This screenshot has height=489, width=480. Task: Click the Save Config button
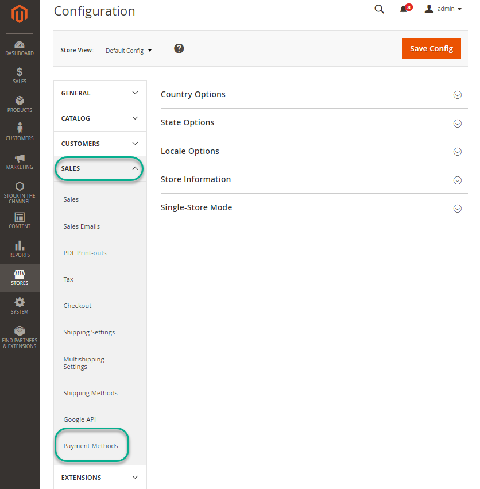pos(431,48)
